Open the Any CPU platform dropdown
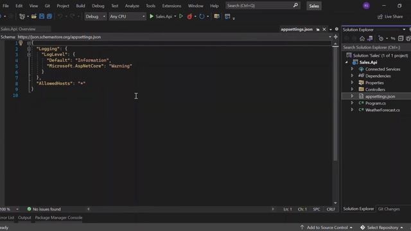Screen dimensions: 411x231 [x=127, y=17]
